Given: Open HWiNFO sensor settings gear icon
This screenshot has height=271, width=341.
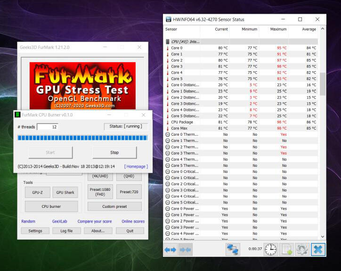Looking at the screenshot, I should 302,249.
